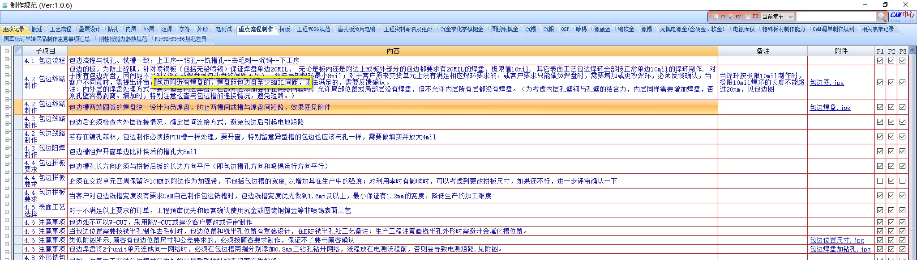Open the 包边位置尺寸.jpg attachment link
This screenshot has width=917, height=260.
coord(836,240)
